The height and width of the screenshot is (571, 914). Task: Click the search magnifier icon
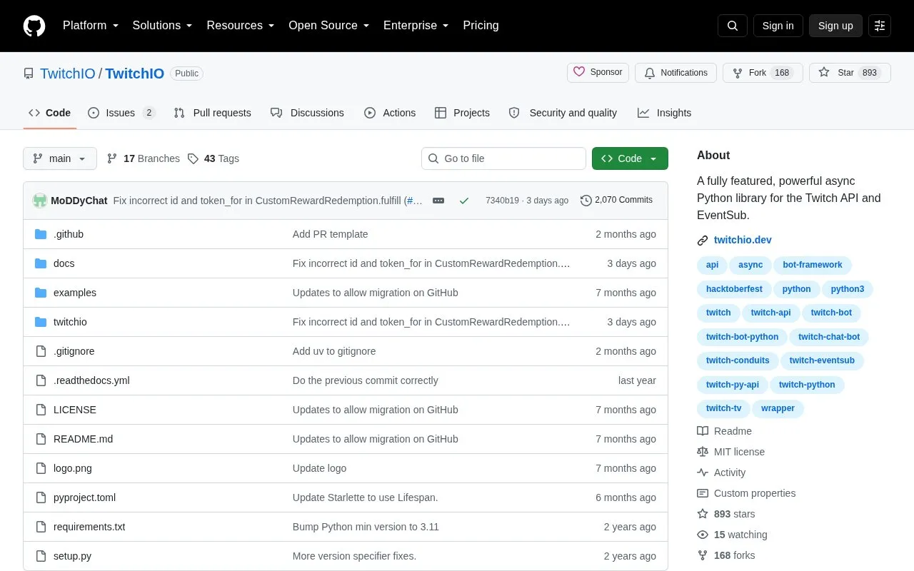click(x=733, y=26)
